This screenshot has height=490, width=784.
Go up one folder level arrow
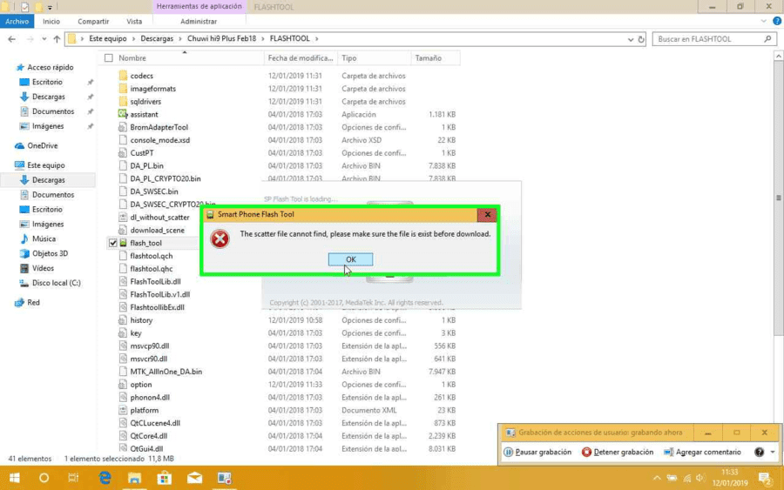click(x=57, y=39)
